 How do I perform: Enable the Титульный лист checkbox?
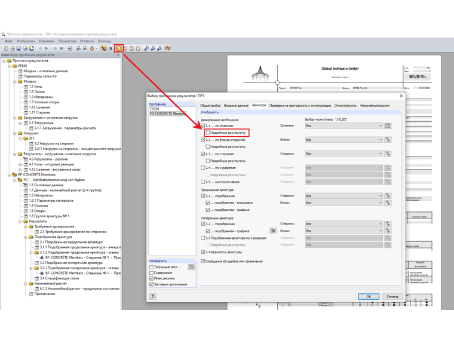coord(151,267)
